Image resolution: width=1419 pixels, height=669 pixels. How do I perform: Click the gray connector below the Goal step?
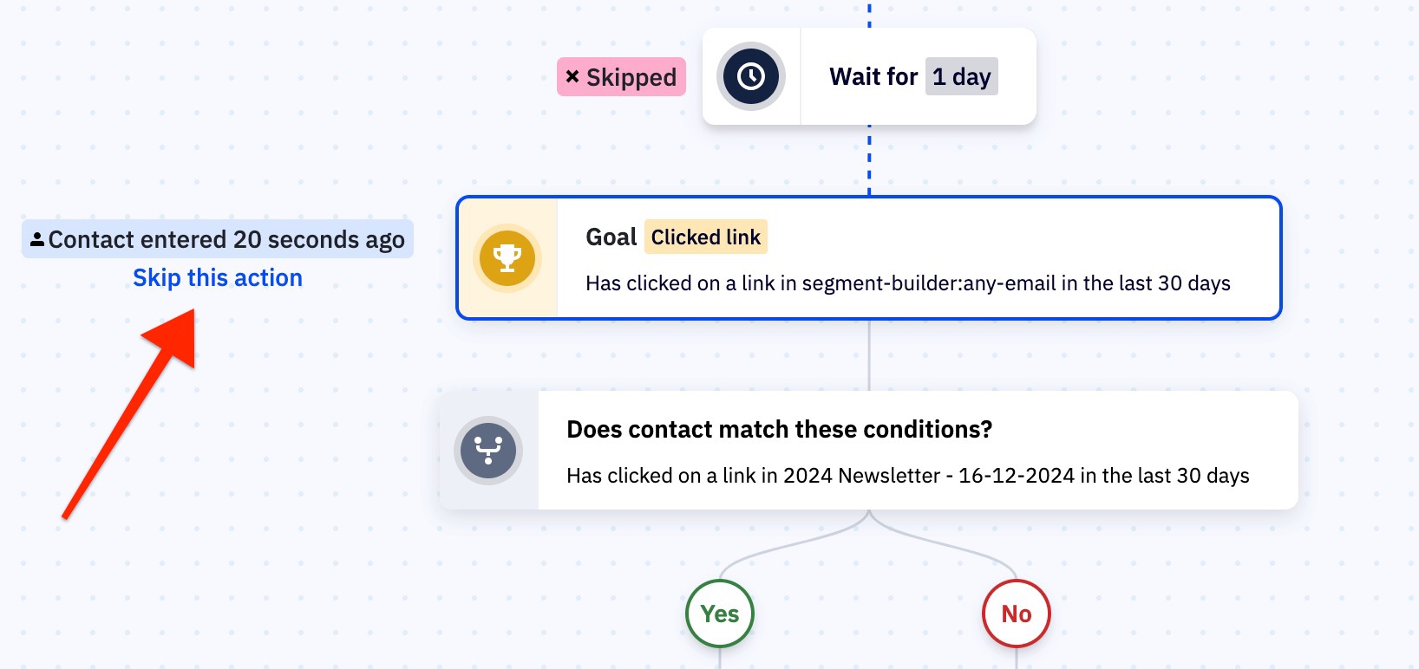[x=869, y=355]
